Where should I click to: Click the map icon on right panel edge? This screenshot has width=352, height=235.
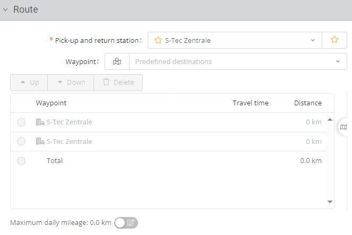[x=344, y=127]
